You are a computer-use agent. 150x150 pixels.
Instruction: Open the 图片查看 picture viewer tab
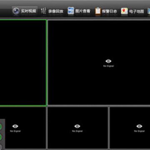point(79,11)
